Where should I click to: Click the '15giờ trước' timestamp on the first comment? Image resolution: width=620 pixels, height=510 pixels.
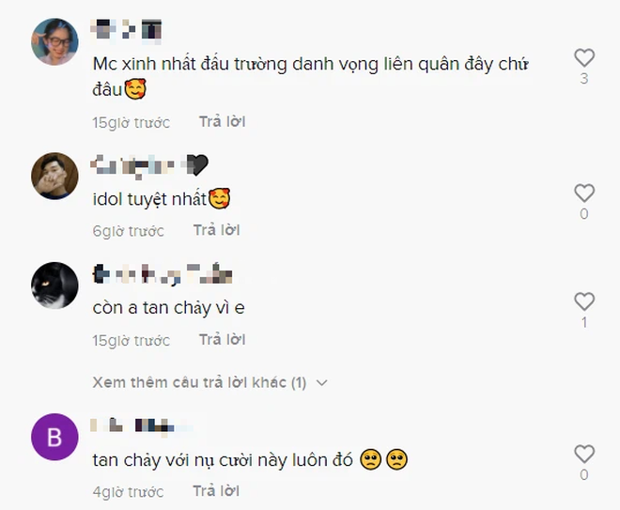tap(131, 122)
